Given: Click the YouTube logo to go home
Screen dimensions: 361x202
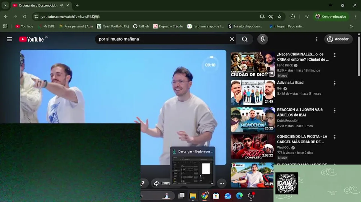Looking at the screenshot, I should tap(31, 39).
